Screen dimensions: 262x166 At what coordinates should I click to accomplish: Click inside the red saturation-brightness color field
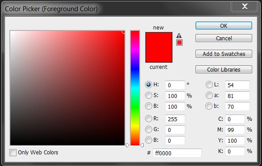67,88
